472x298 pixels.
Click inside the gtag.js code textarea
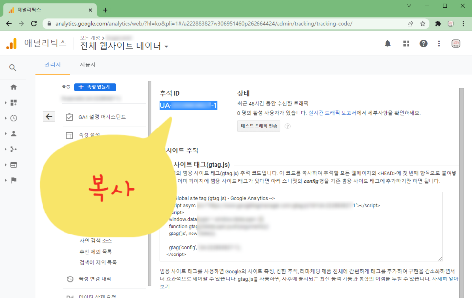[x=301, y=226]
